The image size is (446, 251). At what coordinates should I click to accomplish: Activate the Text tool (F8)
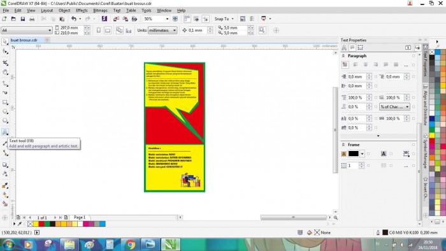[5, 132]
